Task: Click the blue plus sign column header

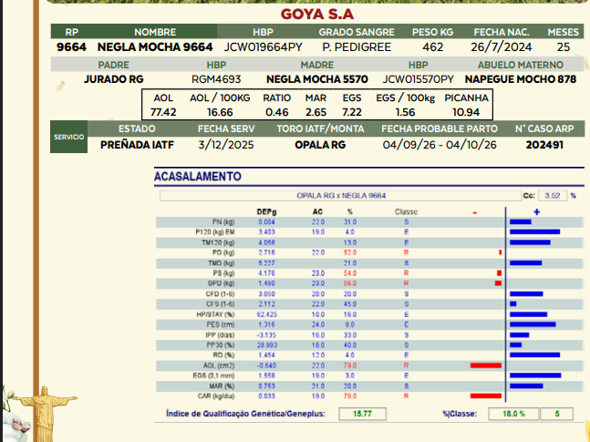Action: pyautogui.click(x=536, y=212)
